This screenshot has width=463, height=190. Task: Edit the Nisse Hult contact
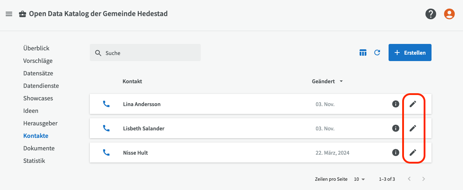[413, 152]
